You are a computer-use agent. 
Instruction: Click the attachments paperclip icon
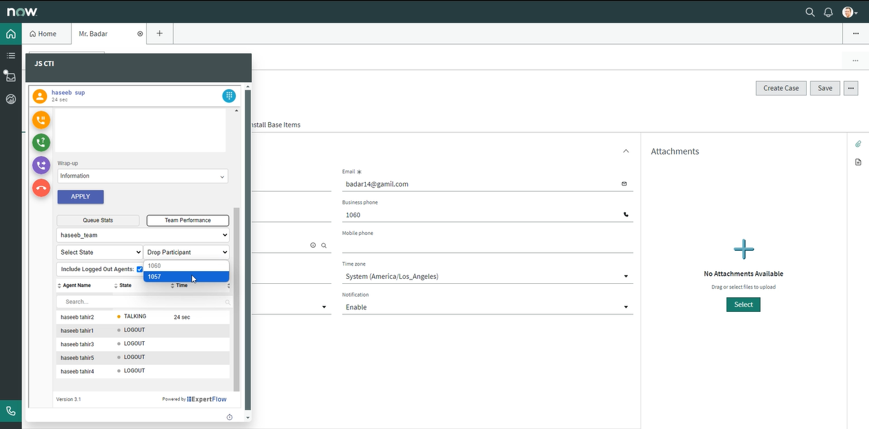858,144
